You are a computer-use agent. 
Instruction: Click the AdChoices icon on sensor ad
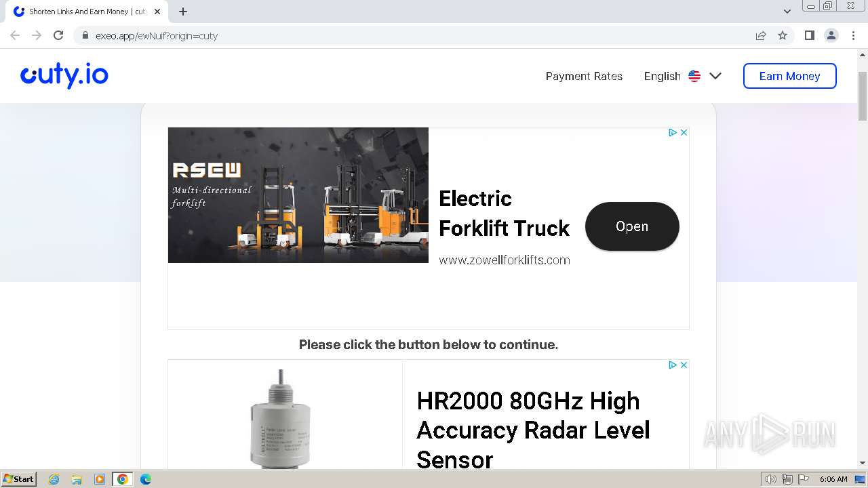pyautogui.click(x=673, y=365)
